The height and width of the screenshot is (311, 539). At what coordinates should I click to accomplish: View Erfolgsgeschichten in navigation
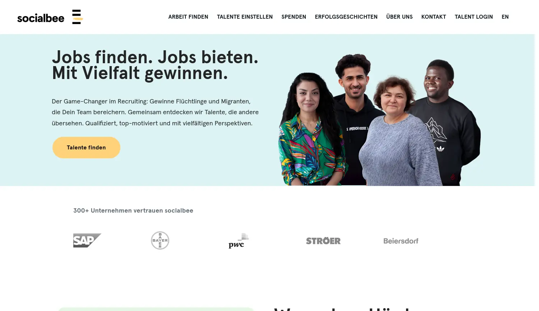point(346,17)
